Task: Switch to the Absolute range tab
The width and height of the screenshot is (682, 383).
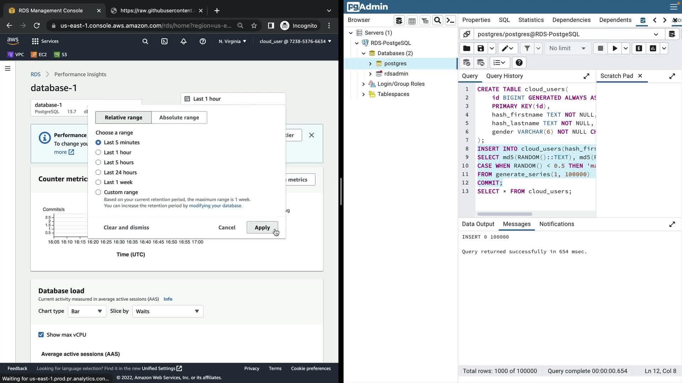Action: point(179,117)
